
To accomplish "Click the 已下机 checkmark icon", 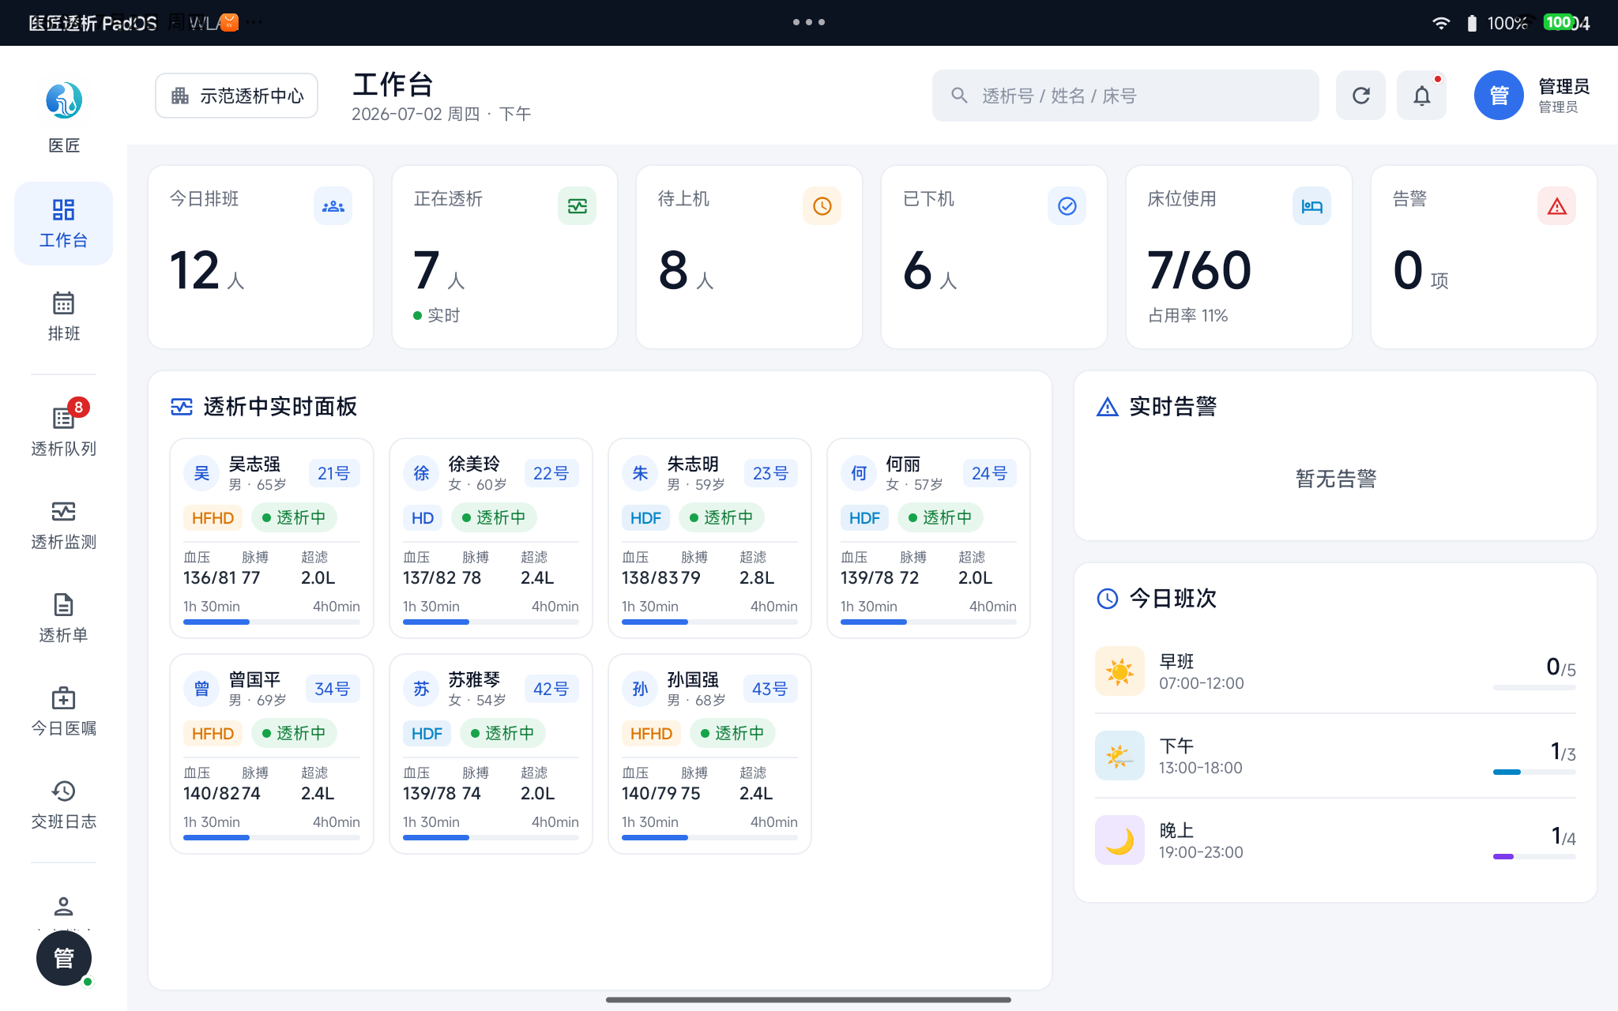I will (x=1067, y=206).
